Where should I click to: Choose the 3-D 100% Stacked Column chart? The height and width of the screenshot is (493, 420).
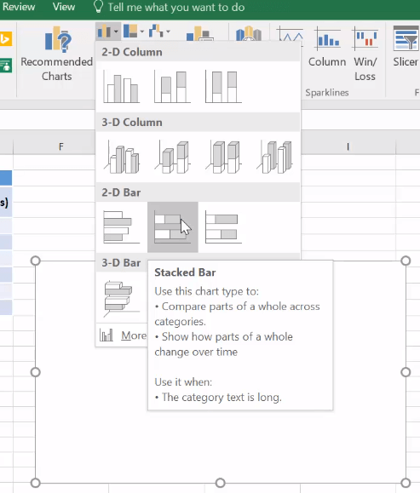[223, 157]
